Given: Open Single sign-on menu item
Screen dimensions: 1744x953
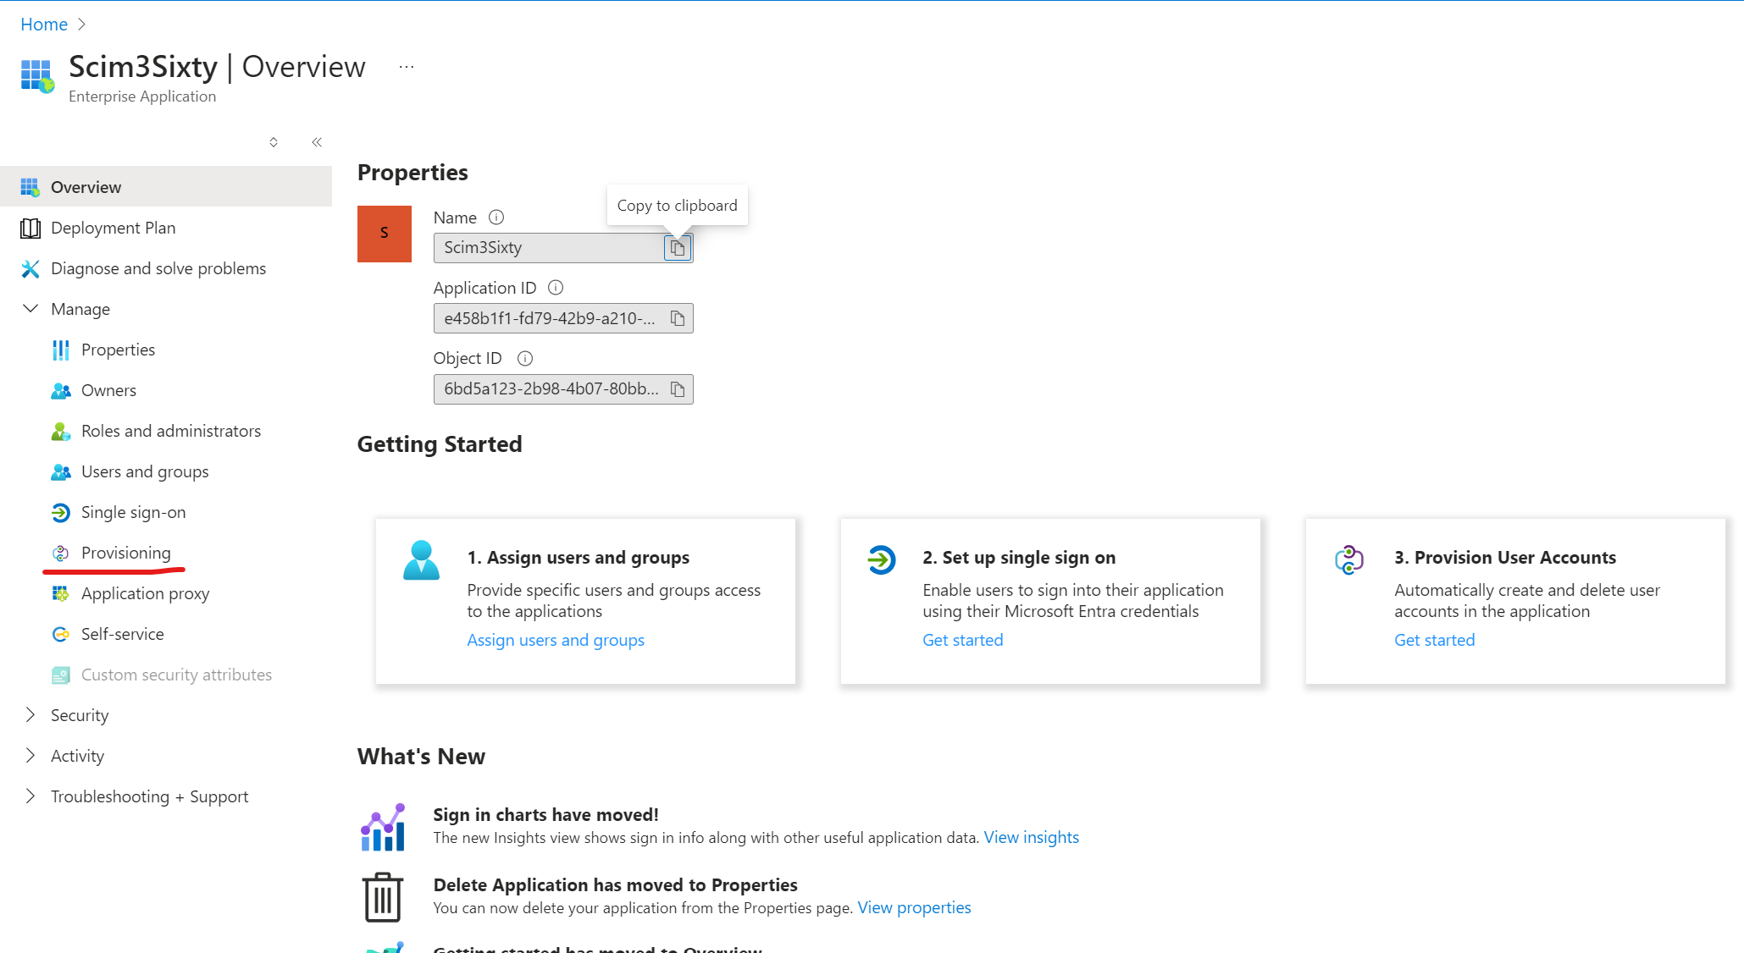Looking at the screenshot, I should click(x=133, y=512).
